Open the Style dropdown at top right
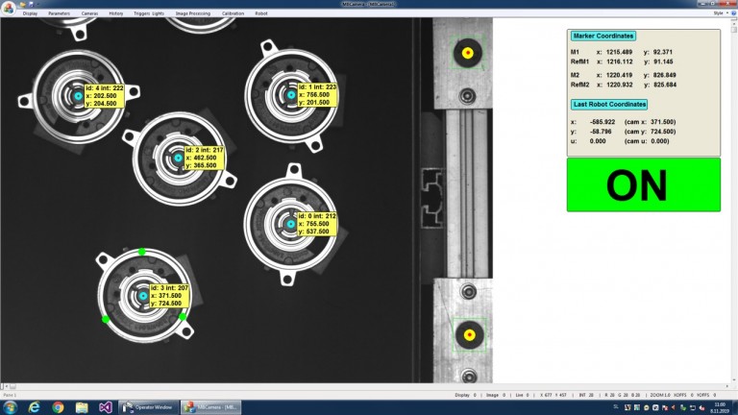738x415 pixels. [x=720, y=13]
